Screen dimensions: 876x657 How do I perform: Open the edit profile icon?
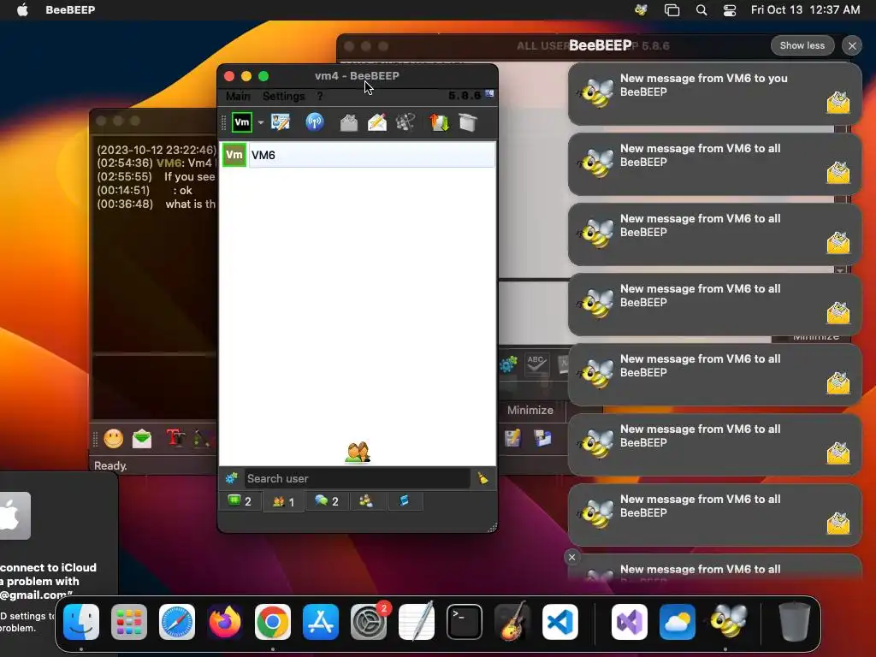[x=281, y=121]
